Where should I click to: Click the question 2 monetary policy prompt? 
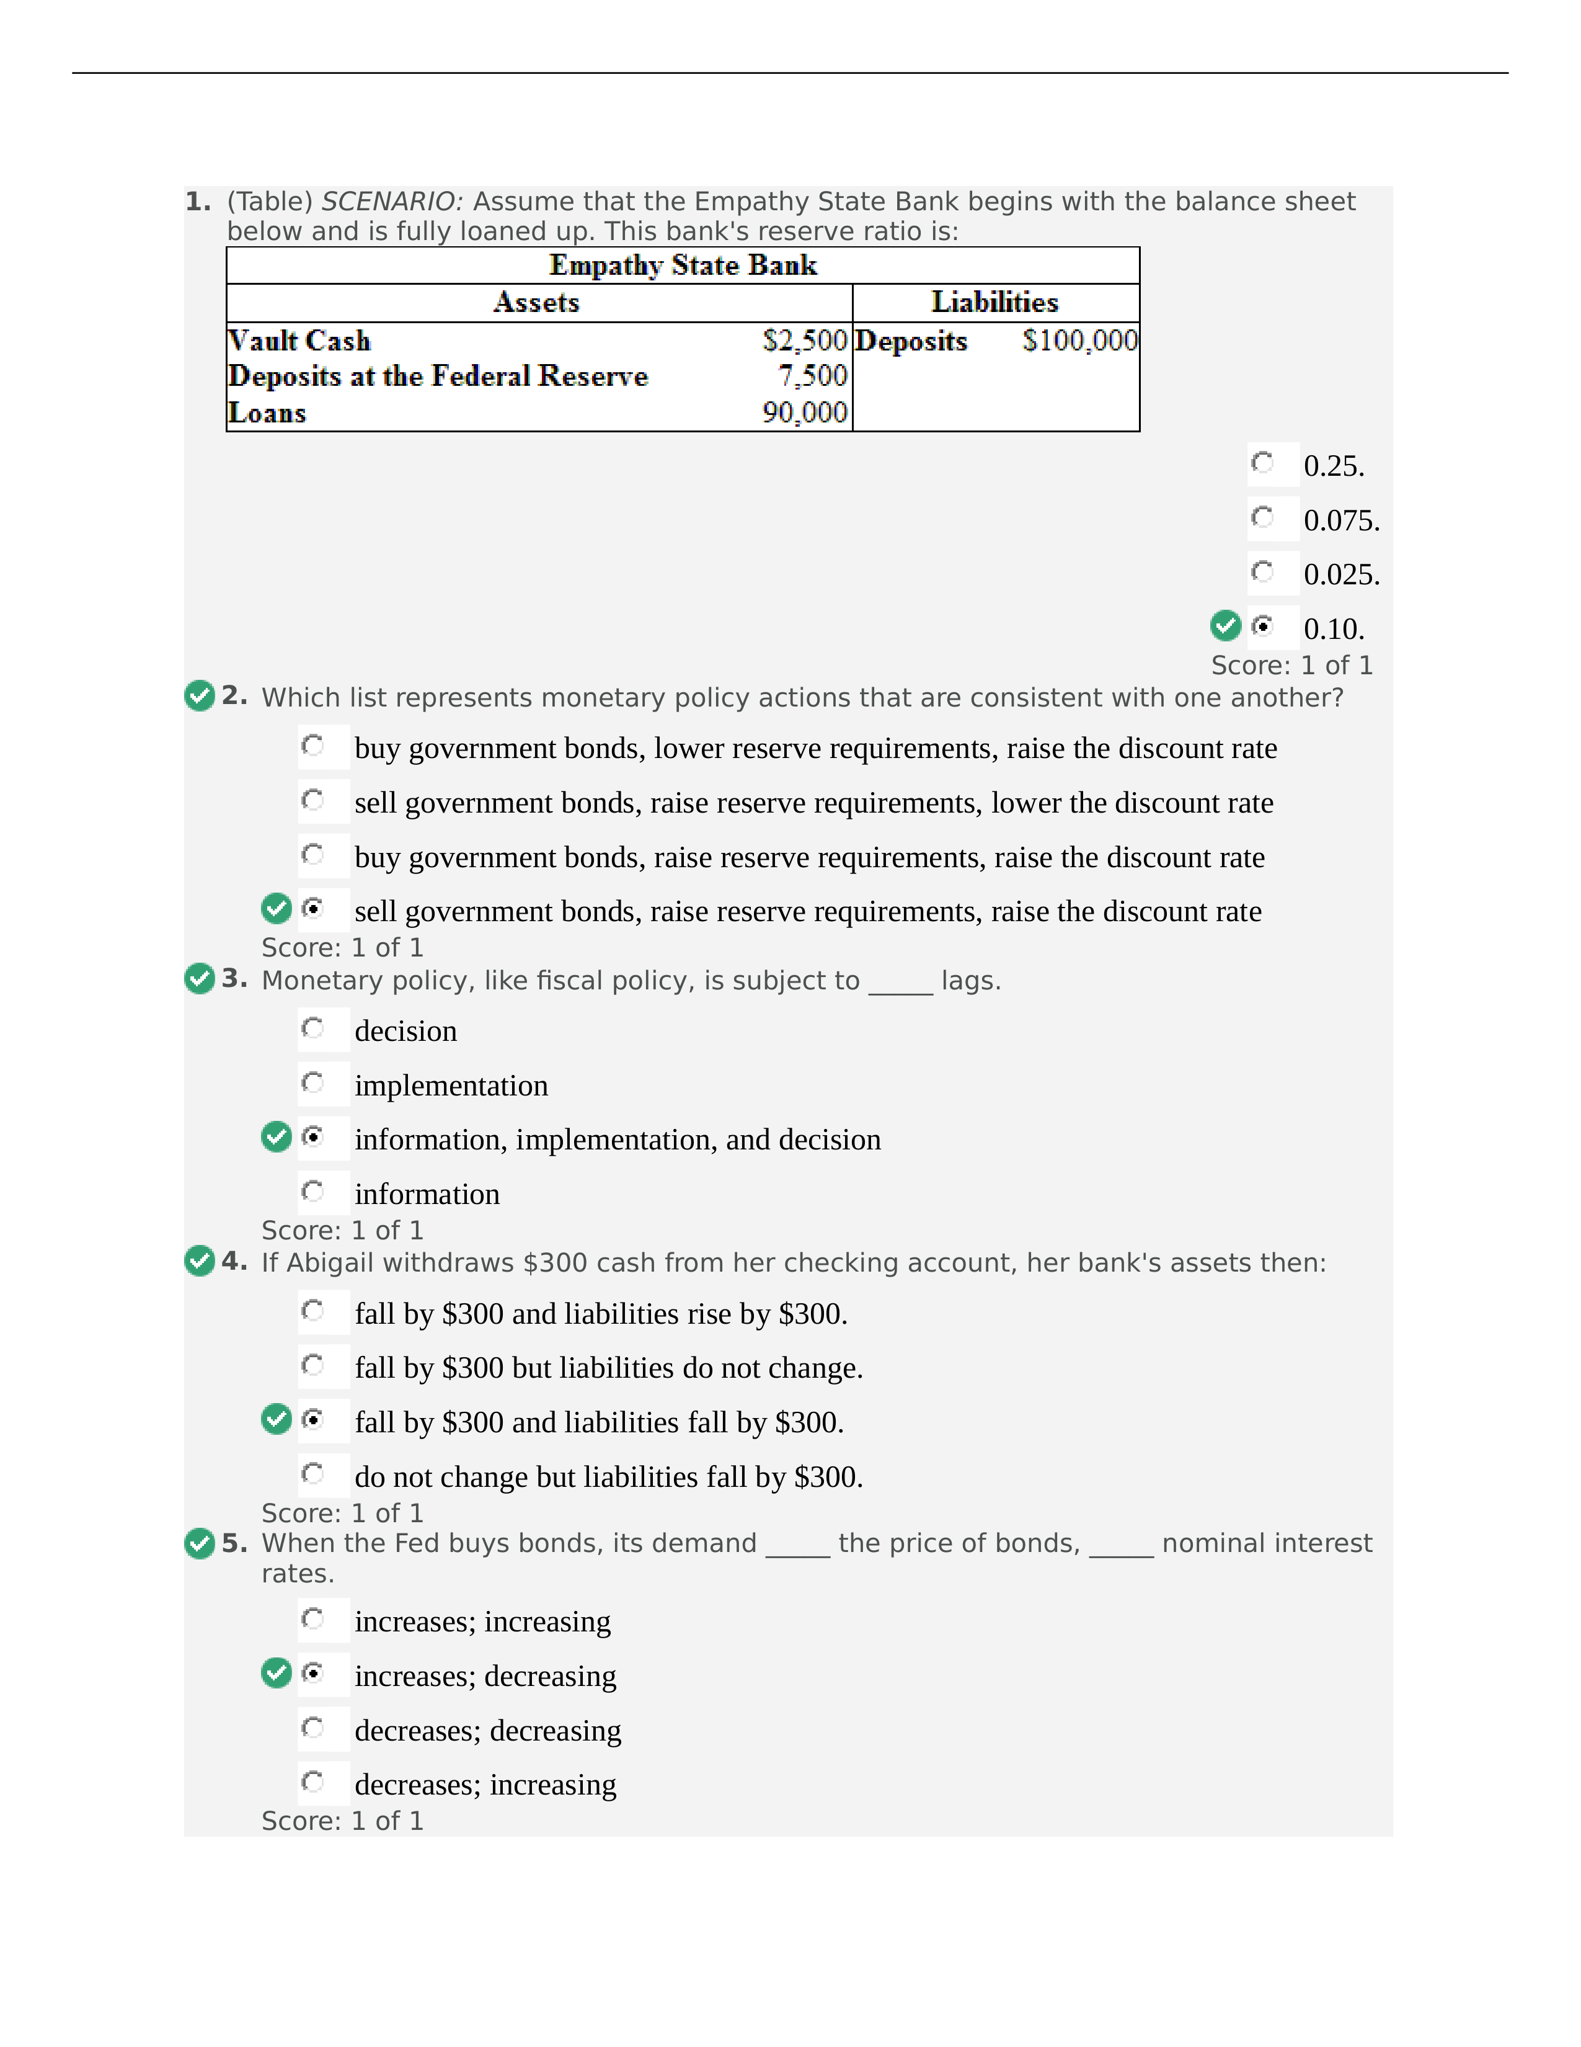pos(803,698)
